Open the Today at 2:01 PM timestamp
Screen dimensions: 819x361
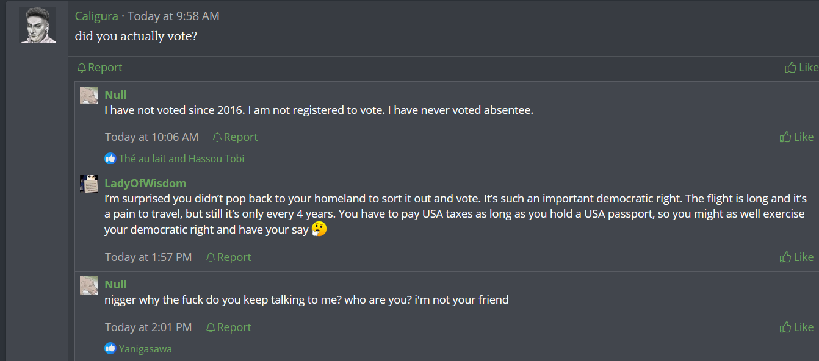click(x=148, y=327)
